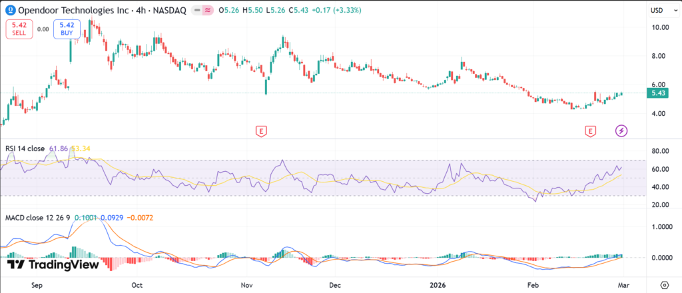The image size is (682, 293).
Task: Click the 5.43 current price label
Action: (x=658, y=93)
